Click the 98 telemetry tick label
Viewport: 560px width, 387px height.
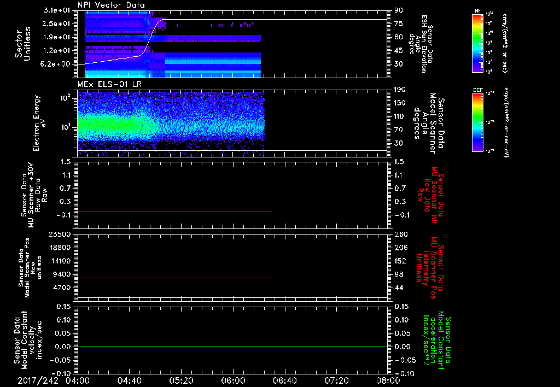[399, 274]
